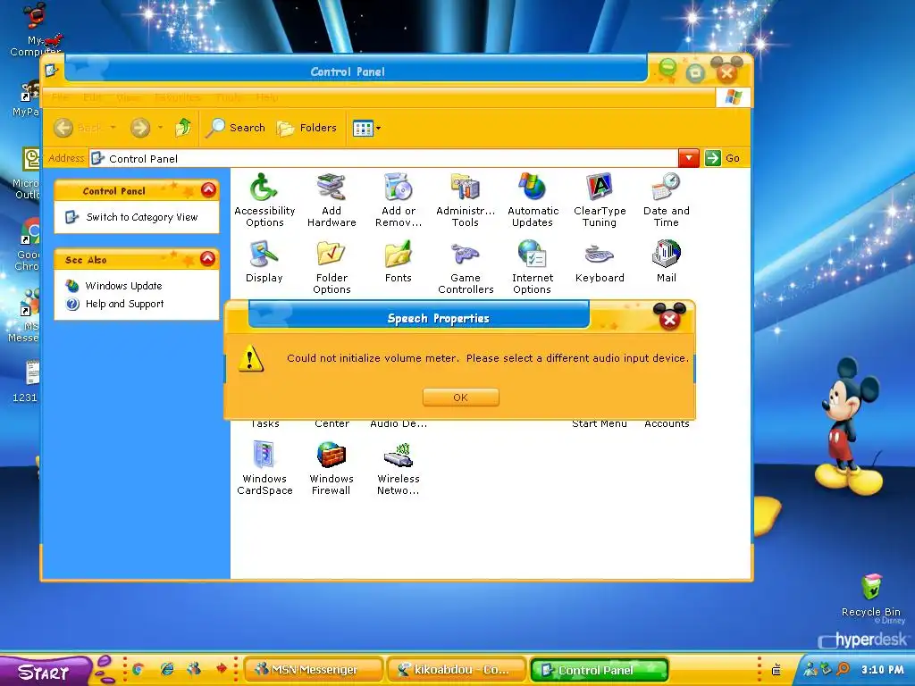
Task: Open the Mail applet
Action: tap(666, 262)
